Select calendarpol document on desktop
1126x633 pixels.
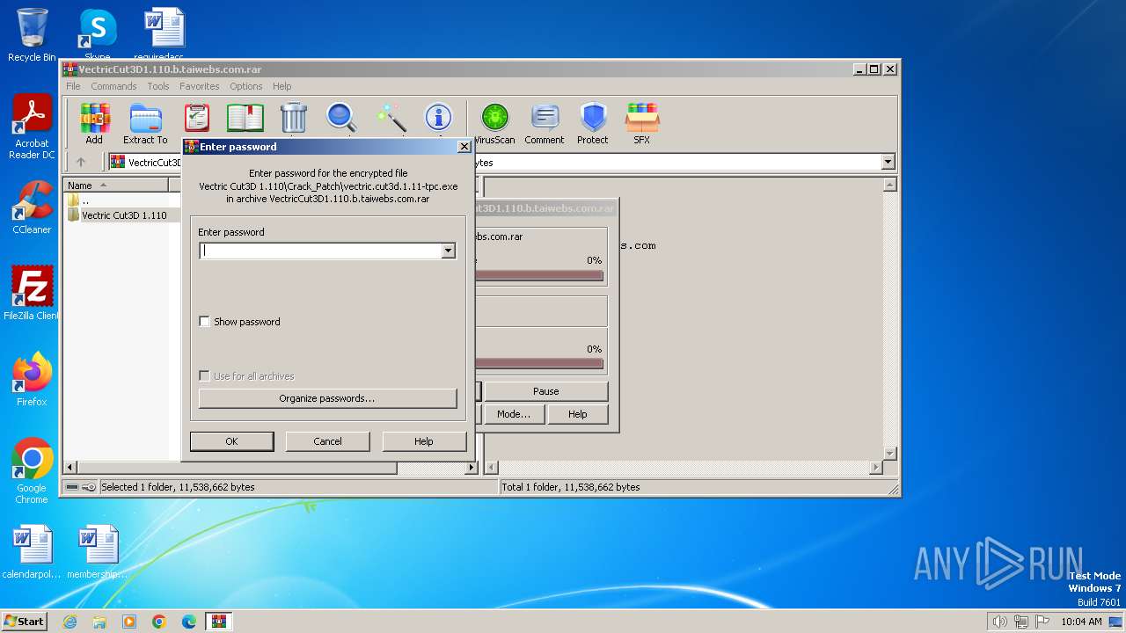32,552
